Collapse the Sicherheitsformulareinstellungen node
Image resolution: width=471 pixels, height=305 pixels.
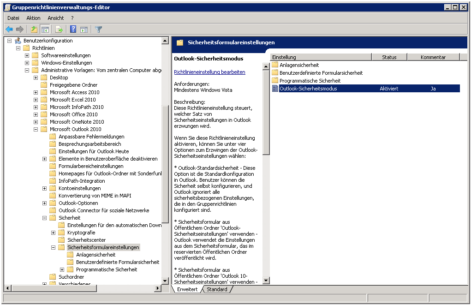click(53, 247)
